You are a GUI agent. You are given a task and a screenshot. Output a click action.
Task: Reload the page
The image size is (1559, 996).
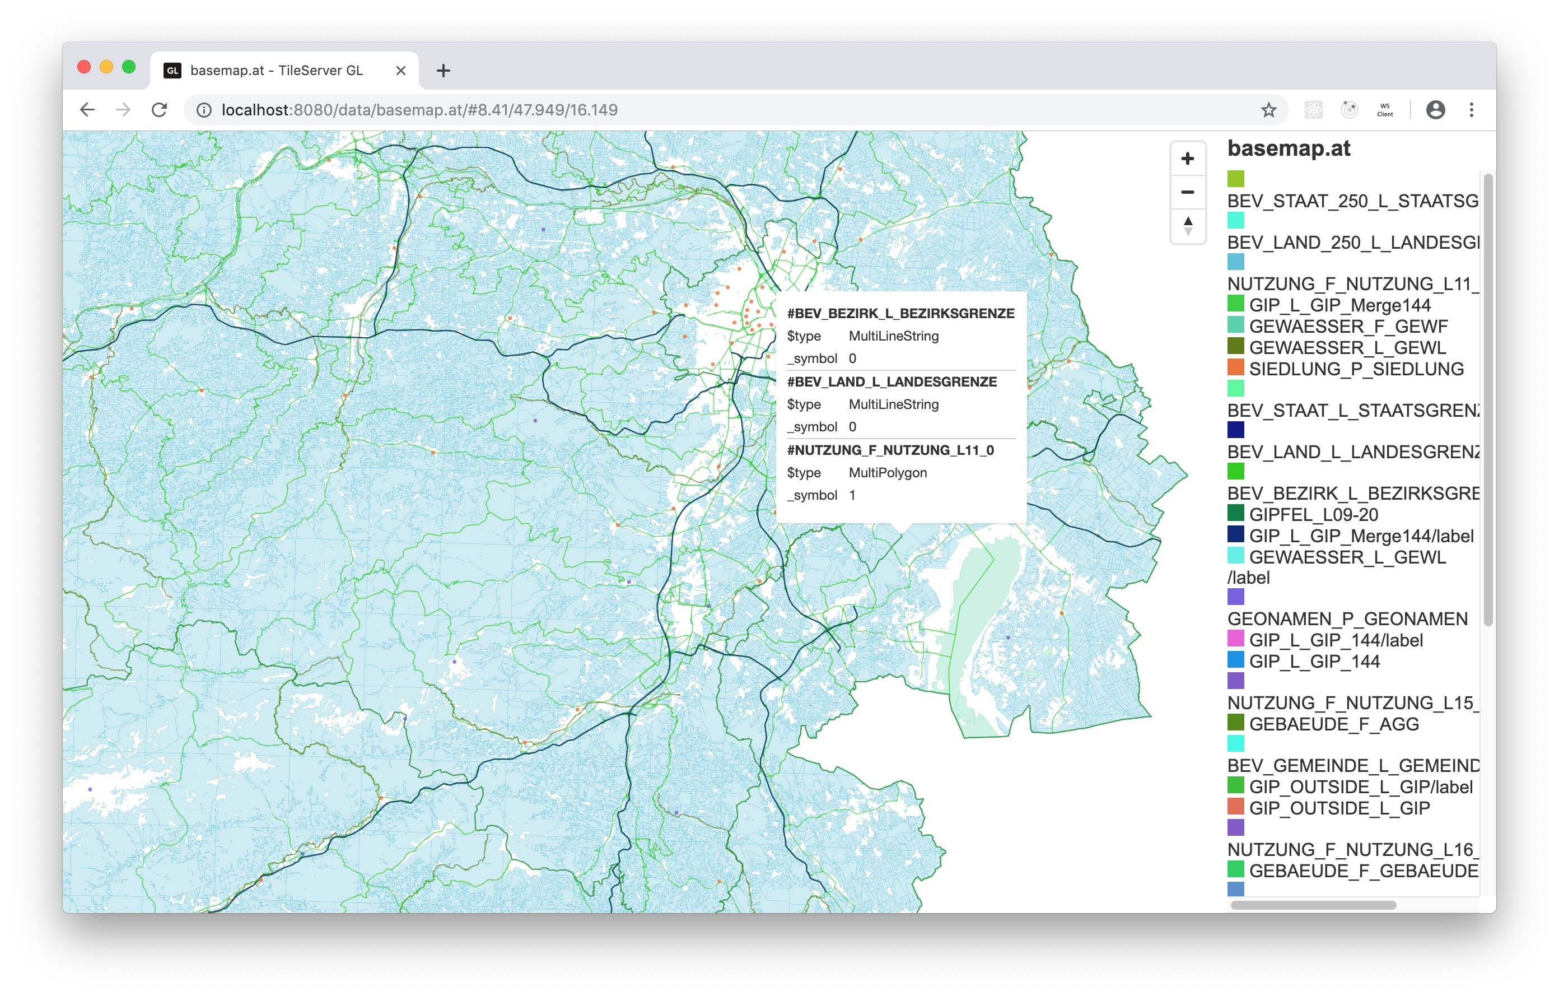click(x=159, y=110)
